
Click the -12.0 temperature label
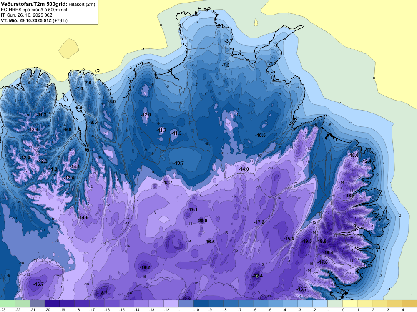[x=146, y=115]
